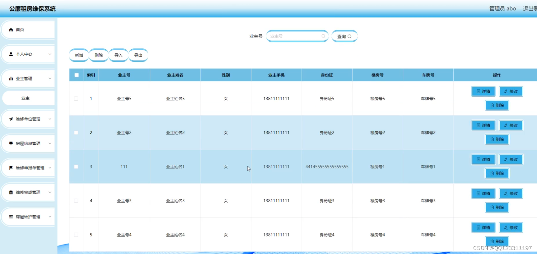Click the icon beside 房屋信息管理
537x254 pixels.
[x=11, y=144]
